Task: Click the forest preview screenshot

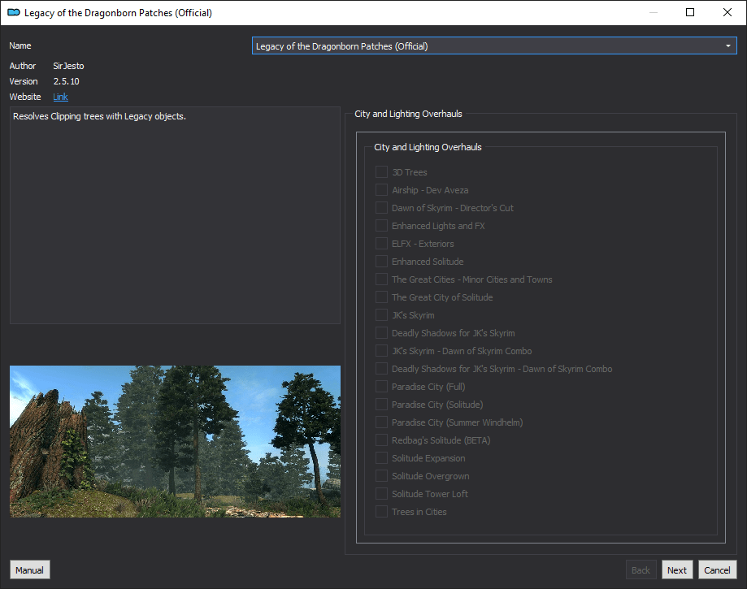Action: pos(175,441)
